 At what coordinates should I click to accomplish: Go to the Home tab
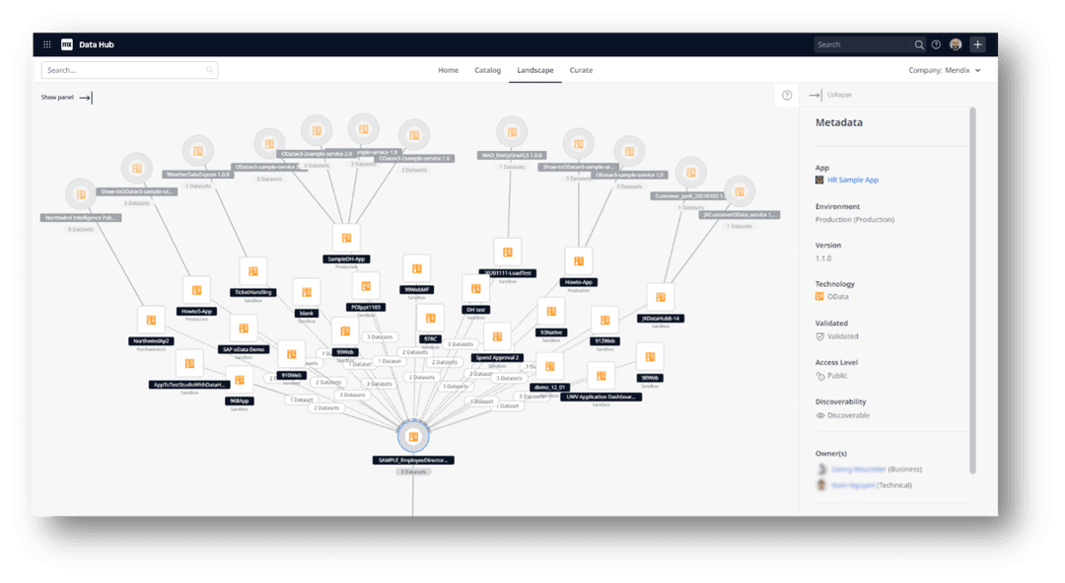click(x=449, y=71)
